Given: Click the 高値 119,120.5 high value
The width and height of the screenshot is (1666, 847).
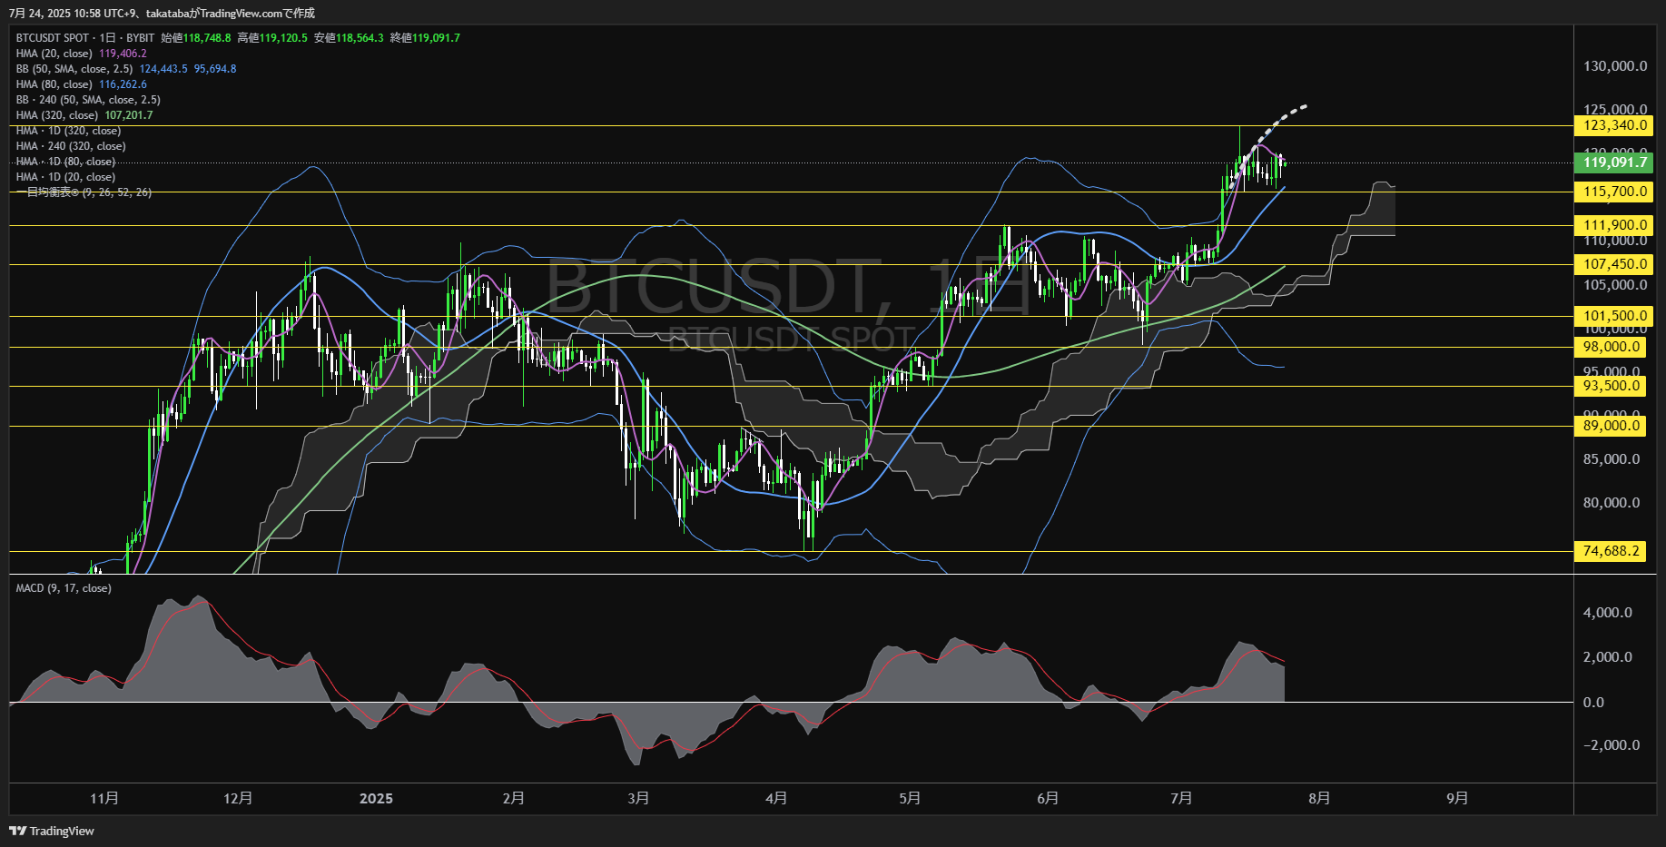Looking at the screenshot, I should tap(272, 38).
